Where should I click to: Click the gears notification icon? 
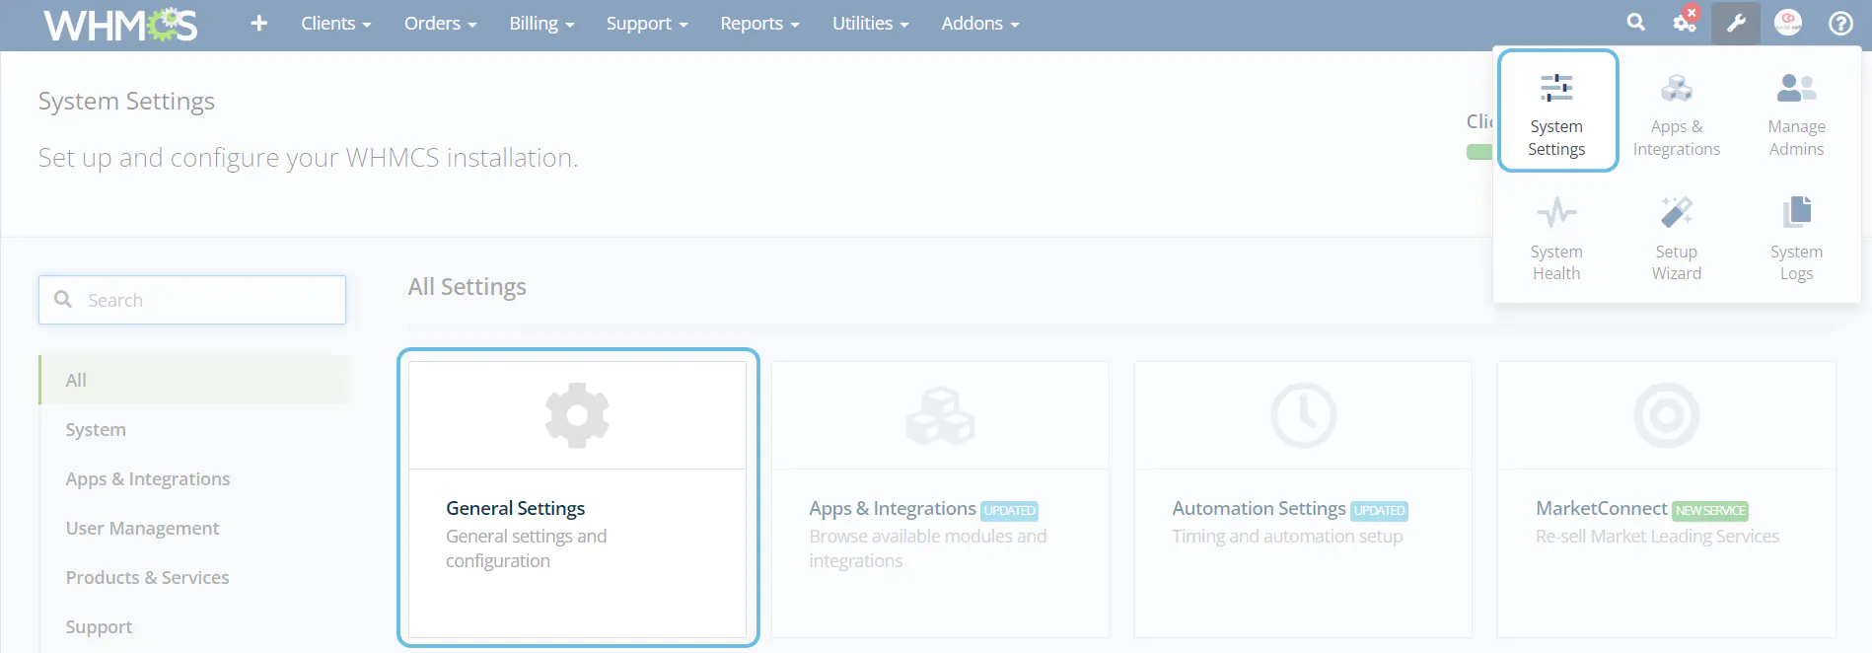coord(1685,23)
